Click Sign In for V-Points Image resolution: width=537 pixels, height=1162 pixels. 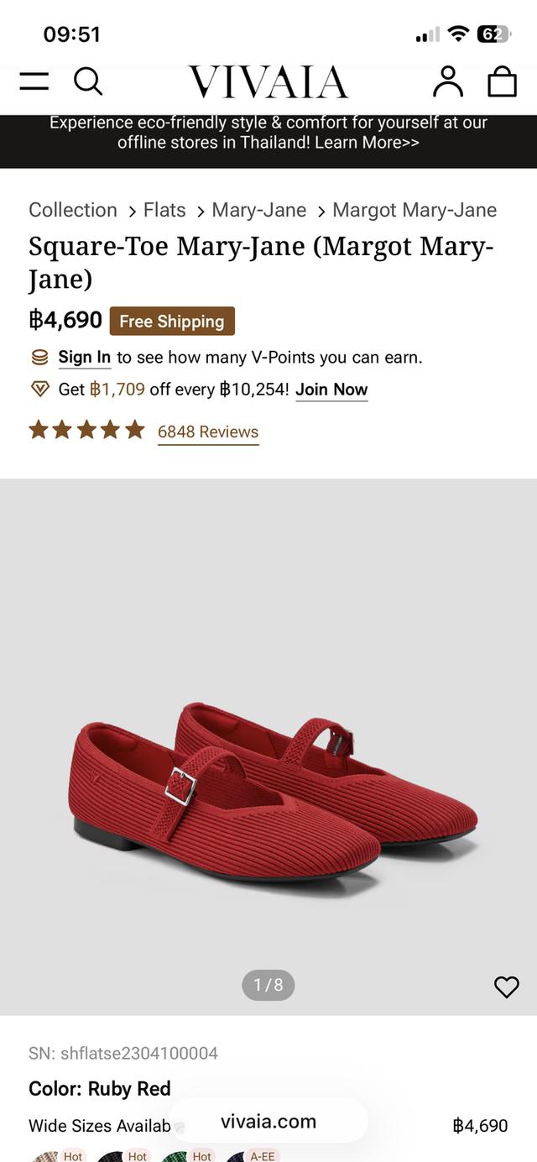(x=84, y=358)
